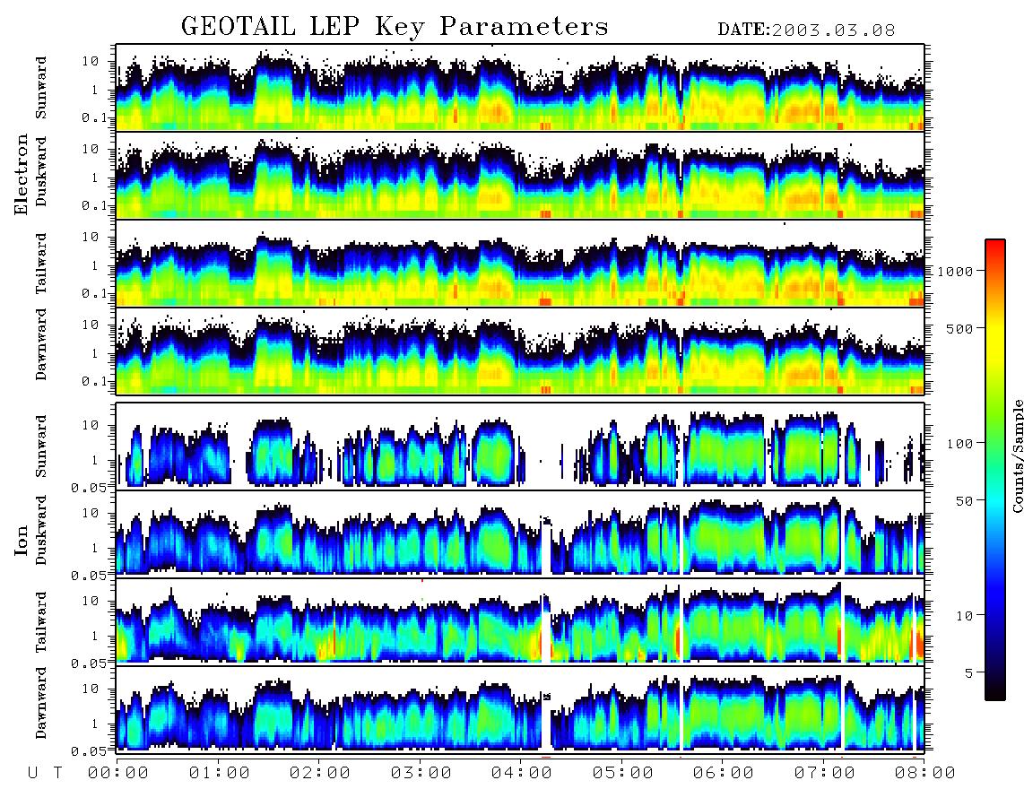
Task: Click inside the Ion Dawnward spectrogram panel
Action: coord(520,709)
